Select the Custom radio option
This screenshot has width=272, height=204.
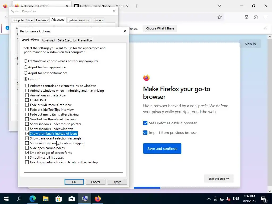click(32, 79)
